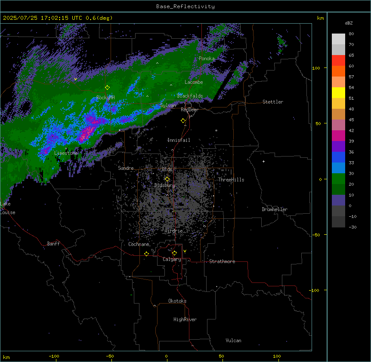
Task: Pick the light blue 30–33 dBZ legend swatch
Action: [x=338, y=168]
